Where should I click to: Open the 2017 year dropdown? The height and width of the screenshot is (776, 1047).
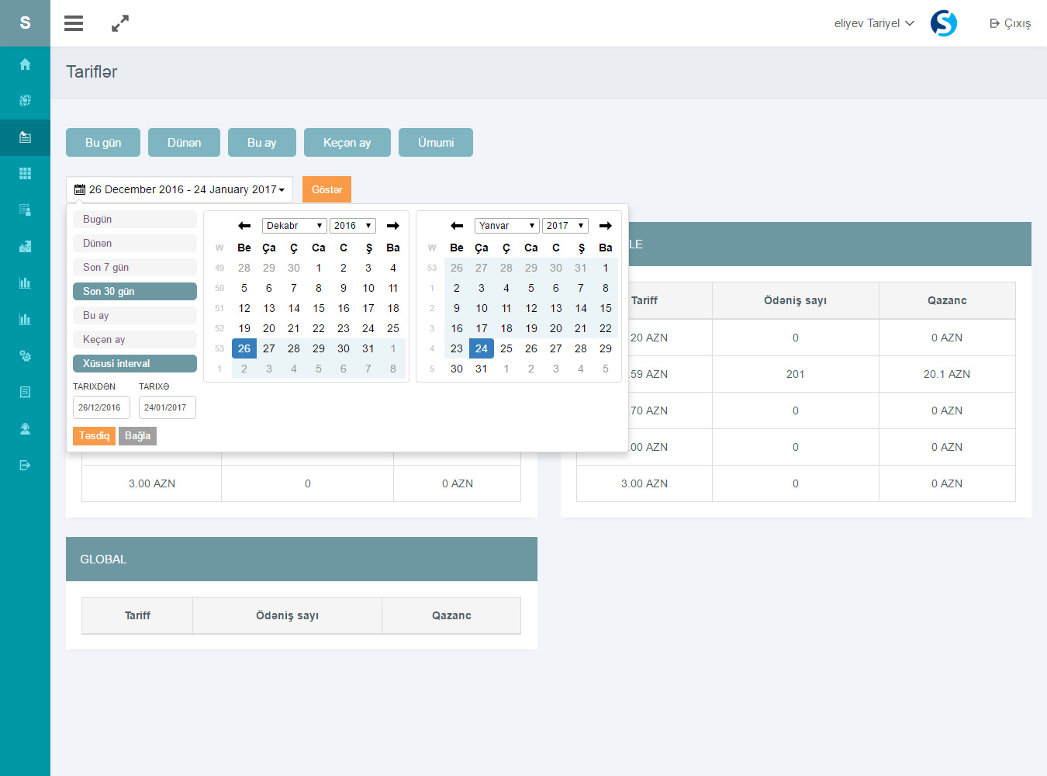[x=565, y=226]
